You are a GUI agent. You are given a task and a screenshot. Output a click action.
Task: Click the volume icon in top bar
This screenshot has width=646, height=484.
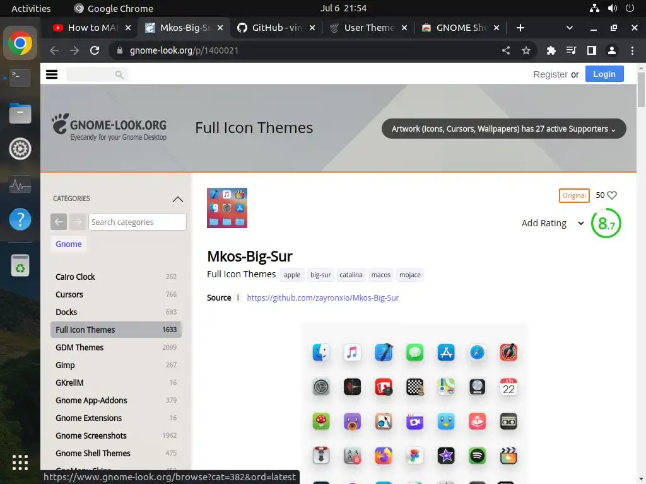click(x=612, y=8)
